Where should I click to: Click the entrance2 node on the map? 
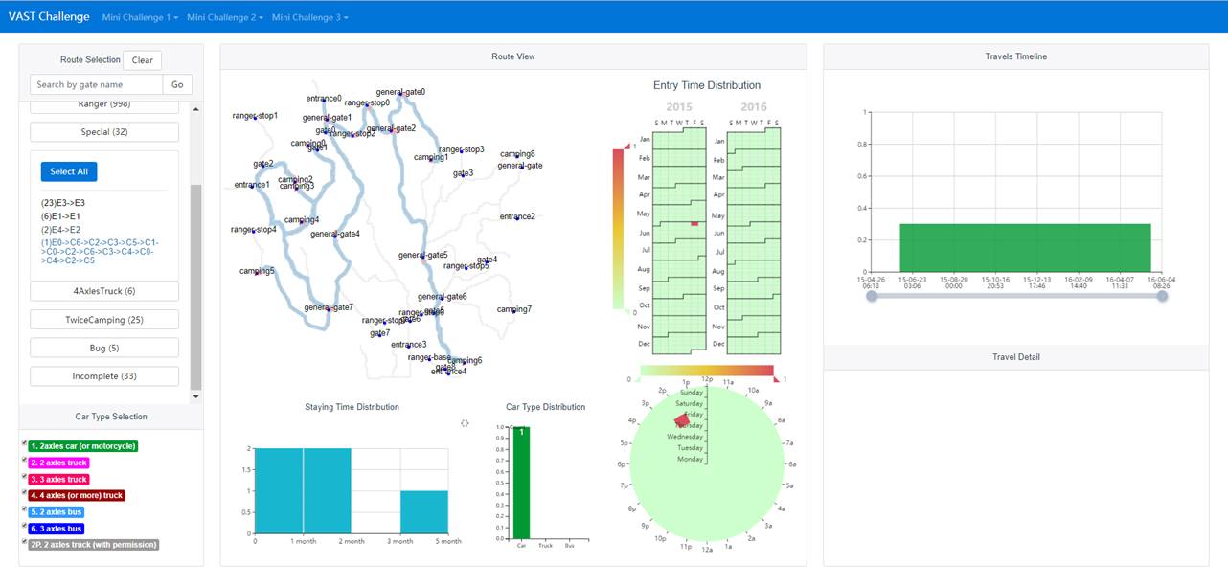(517, 217)
